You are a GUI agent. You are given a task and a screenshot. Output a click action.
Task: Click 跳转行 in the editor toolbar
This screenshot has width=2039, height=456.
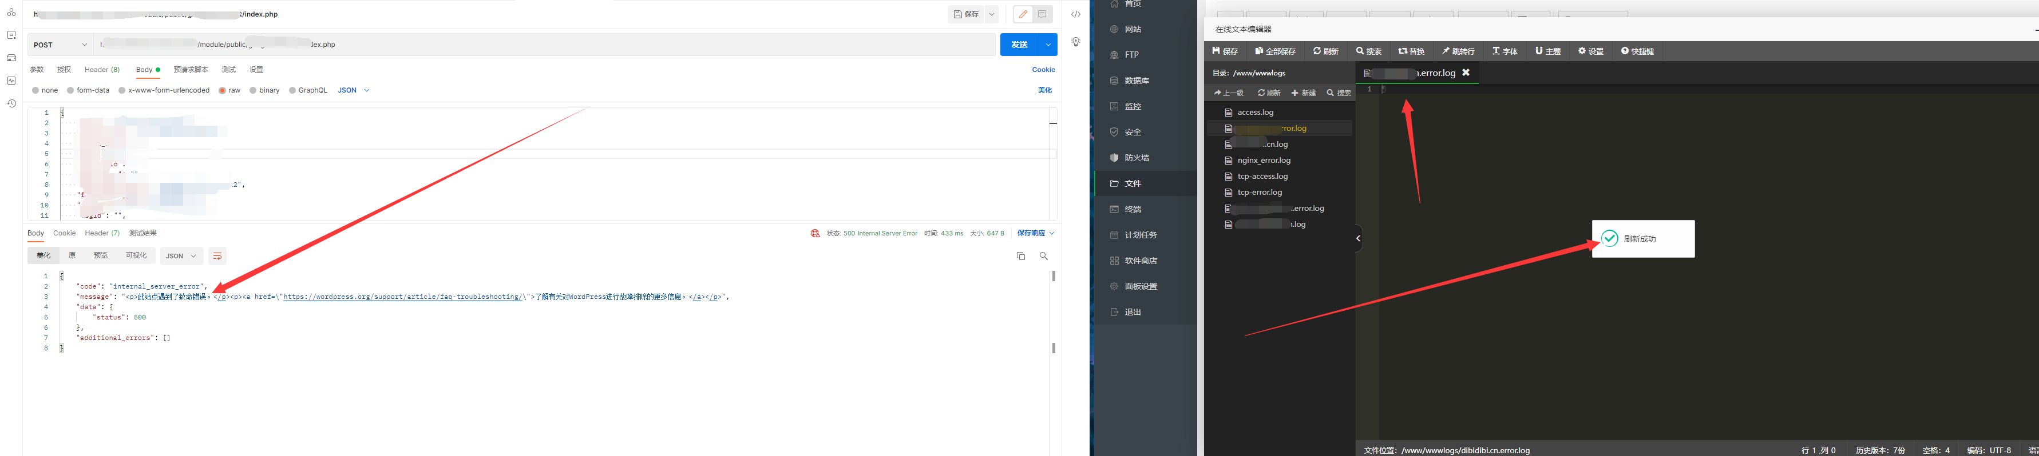[x=1458, y=51]
